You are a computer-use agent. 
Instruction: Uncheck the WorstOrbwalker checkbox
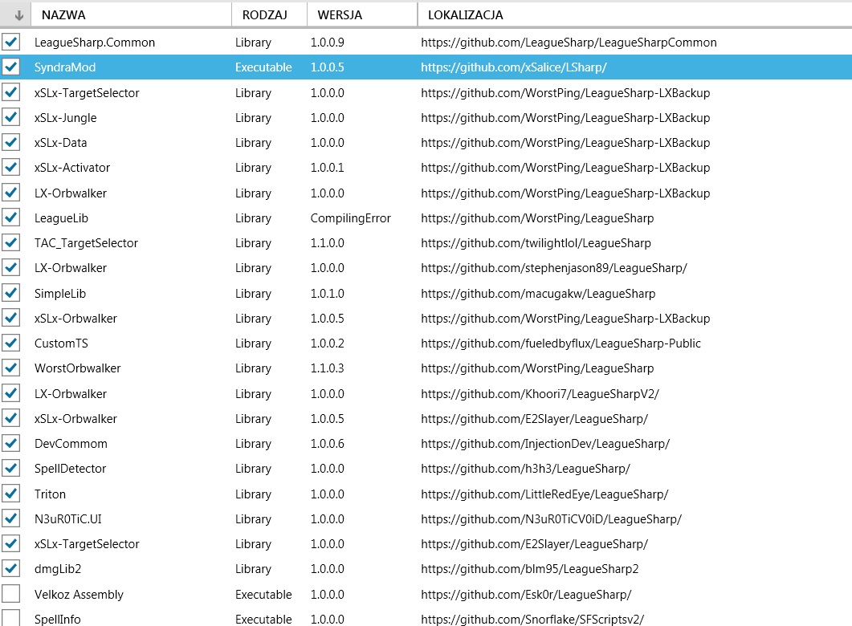(11, 368)
